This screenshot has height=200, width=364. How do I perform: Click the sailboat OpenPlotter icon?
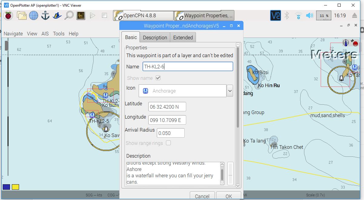(x=57, y=15)
